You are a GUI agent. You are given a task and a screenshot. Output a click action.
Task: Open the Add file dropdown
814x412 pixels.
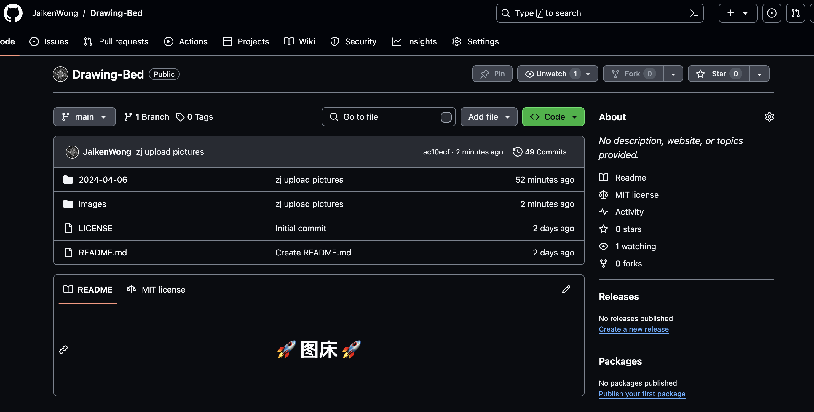pos(489,117)
